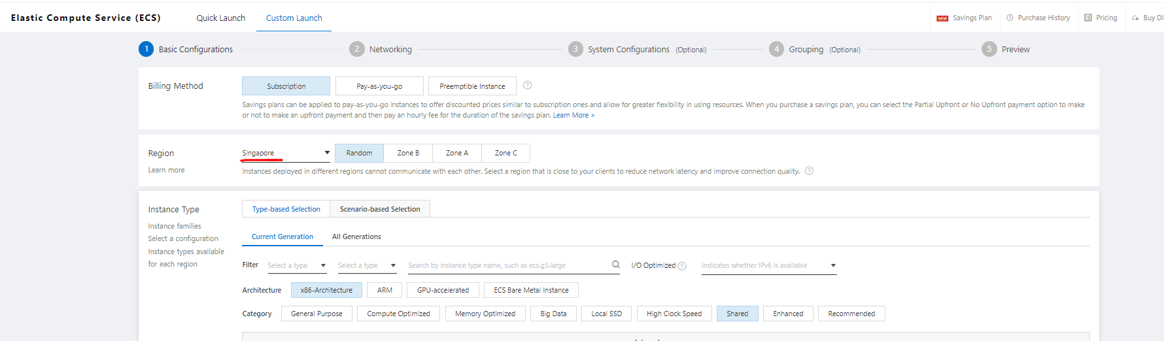Click Instance families link
Viewport: 1164px width, 341px height.
pyautogui.click(x=175, y=226)
